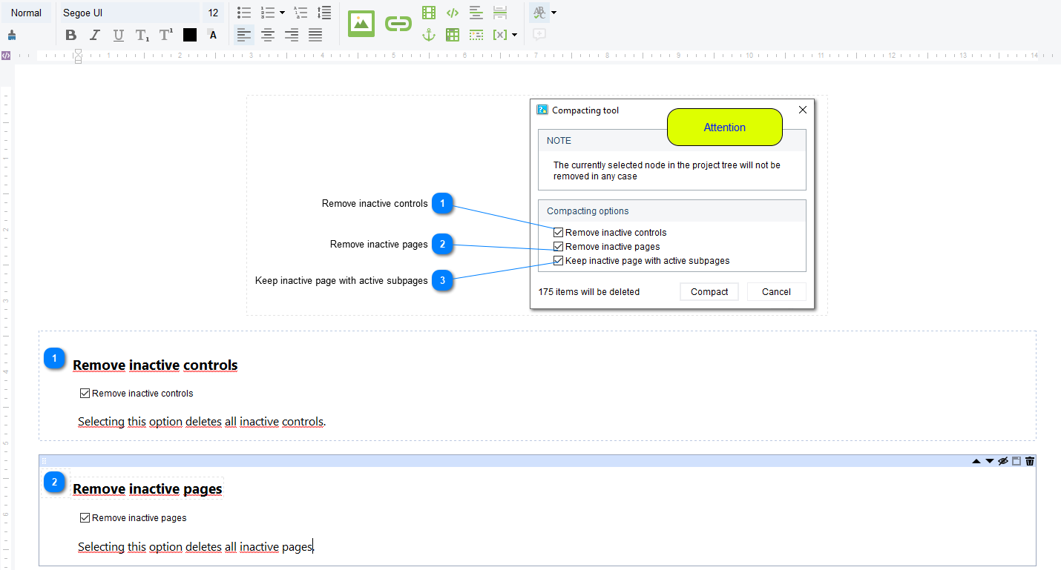The height and width of the screenshot is (570, 1061).
Task: Open the Segoe UI font dropdown
Action: coord(128,13)
